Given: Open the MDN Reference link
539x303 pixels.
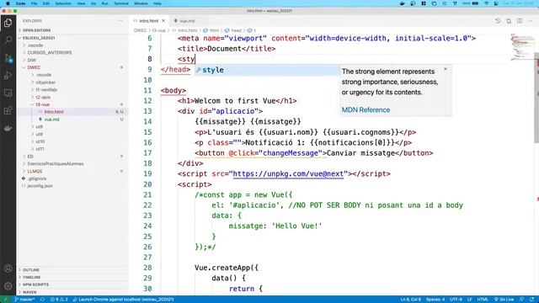Looking at the screenshot, I should [366, 110].
